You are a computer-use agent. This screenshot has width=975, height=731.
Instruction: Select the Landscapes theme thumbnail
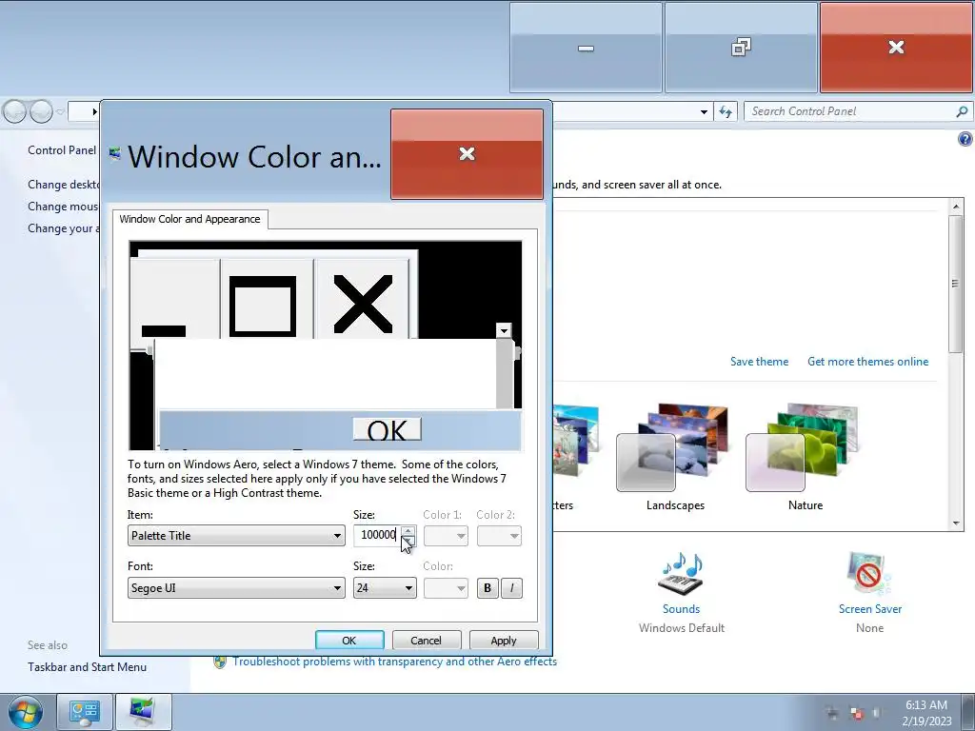click(675, 447)
